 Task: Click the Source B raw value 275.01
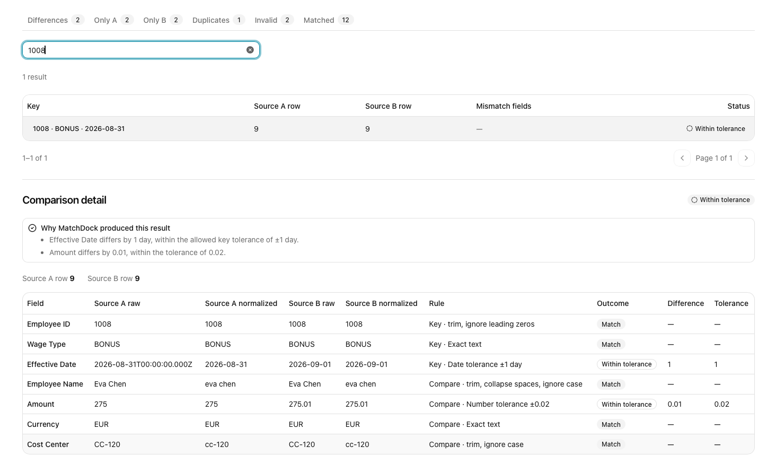(300, 404)
